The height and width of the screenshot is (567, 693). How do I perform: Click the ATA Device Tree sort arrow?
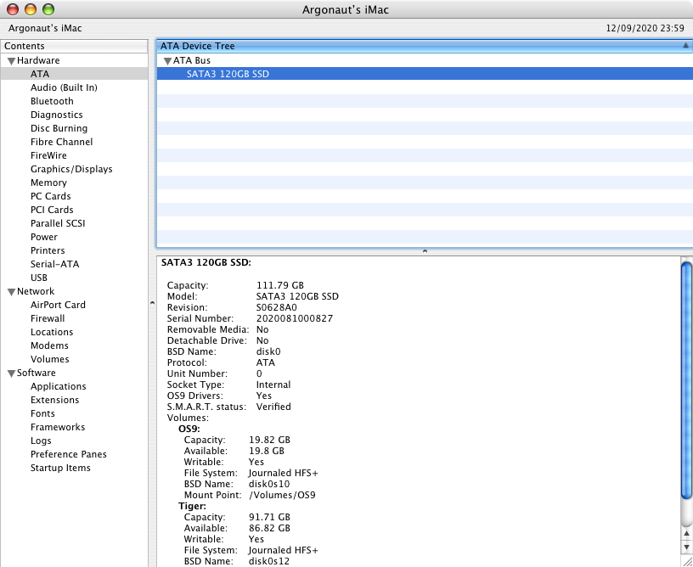click(685, 46)
